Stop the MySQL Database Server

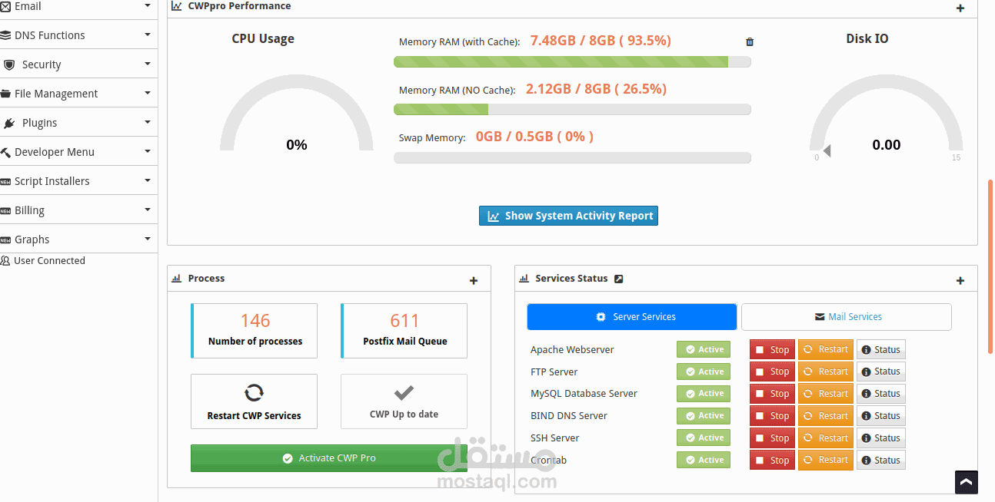click(x=772, y=394)
